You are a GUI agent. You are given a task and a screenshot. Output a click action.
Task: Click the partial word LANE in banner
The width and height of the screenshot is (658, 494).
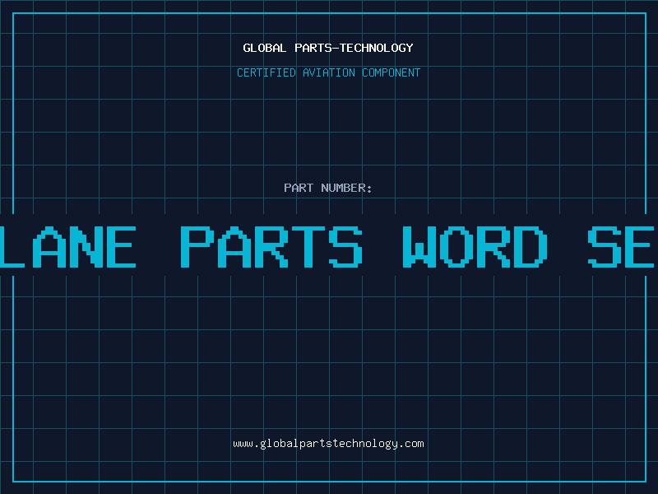tap(68, 247)
